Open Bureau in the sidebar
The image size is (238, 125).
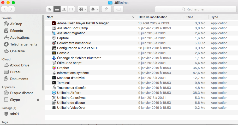[13, 72]
